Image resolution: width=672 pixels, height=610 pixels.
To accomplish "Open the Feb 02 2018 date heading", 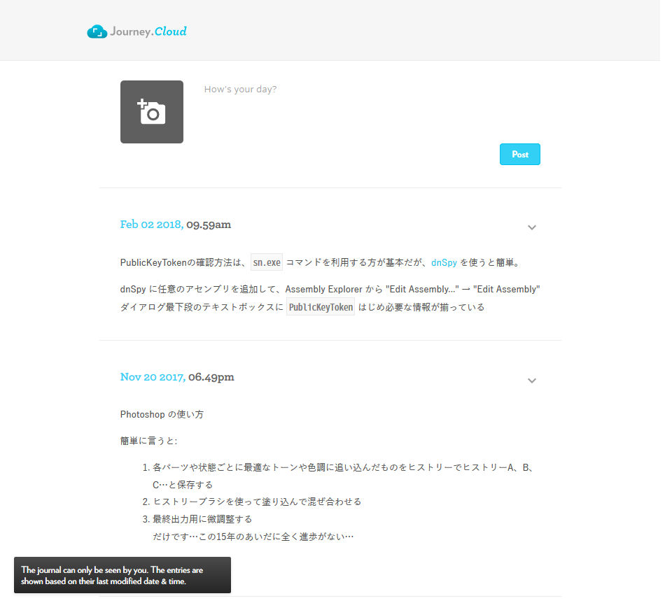I will (x=150, y=224).
